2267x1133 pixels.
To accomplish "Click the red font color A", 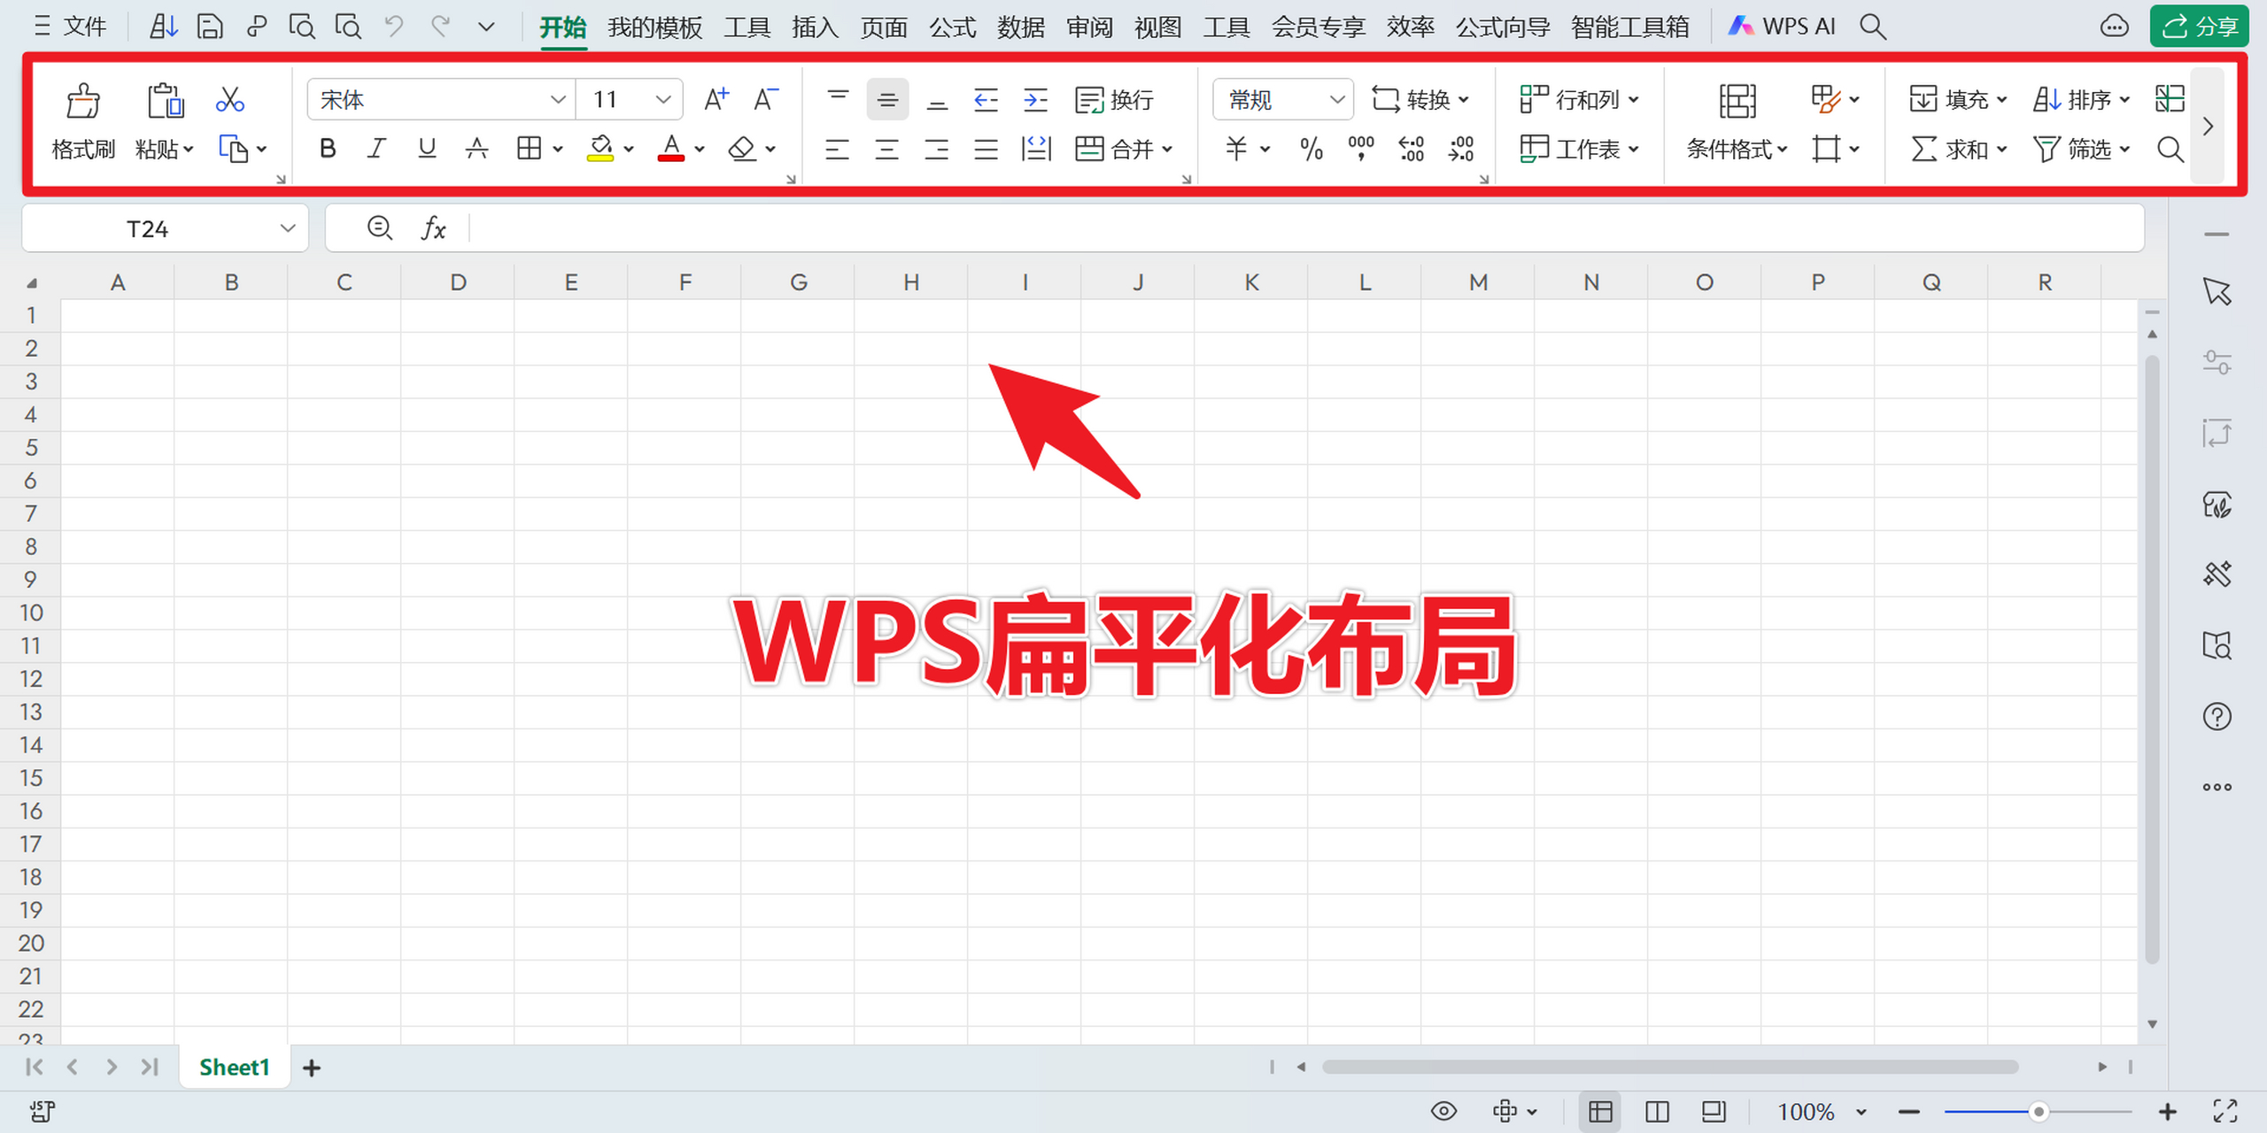I will pyautogui.click(x=671, y=149).
